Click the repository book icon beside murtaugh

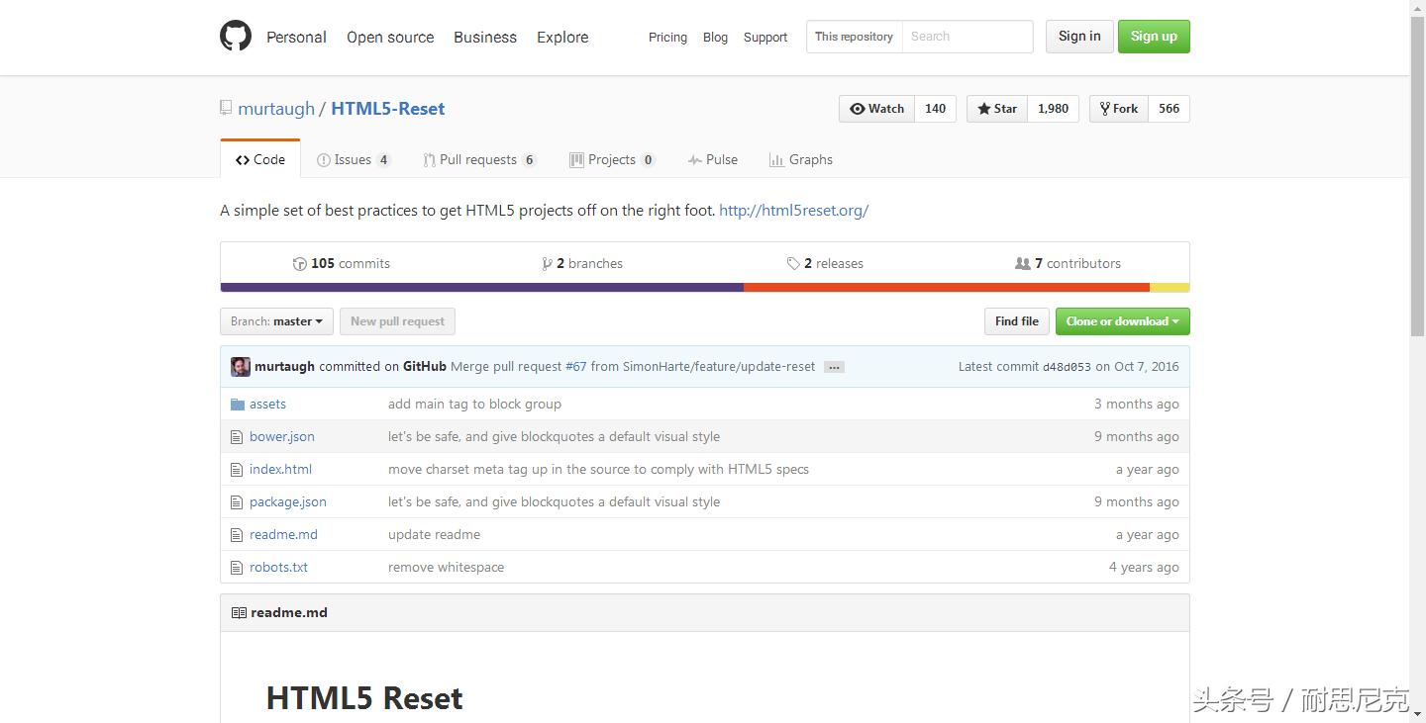coord(226,108)
